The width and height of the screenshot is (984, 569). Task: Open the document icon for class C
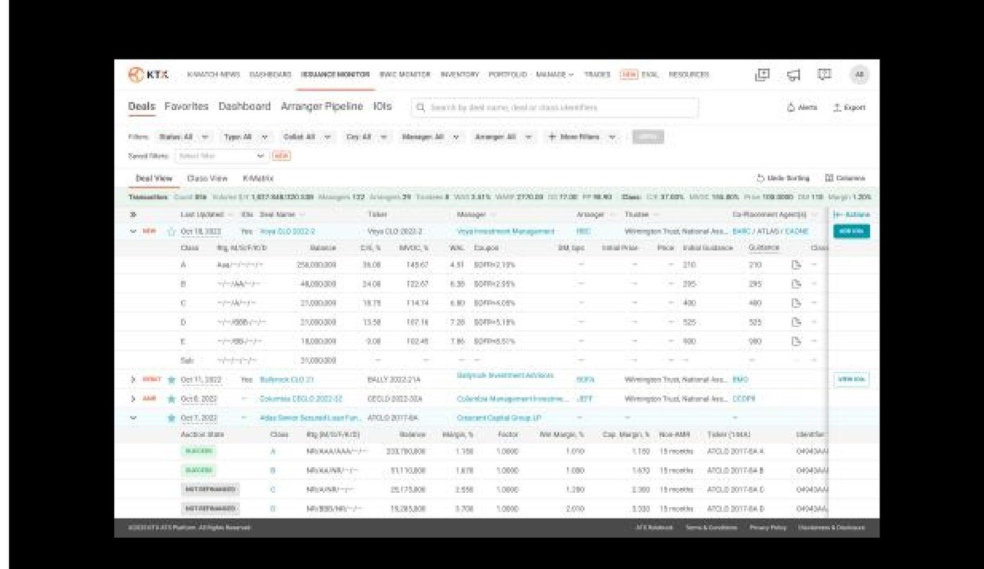point(796,303)
